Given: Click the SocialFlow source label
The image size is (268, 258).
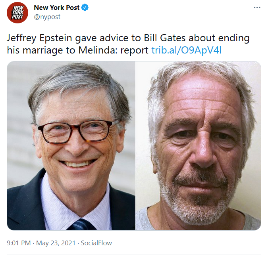Looking at the screenshot, I should [96, 243].
